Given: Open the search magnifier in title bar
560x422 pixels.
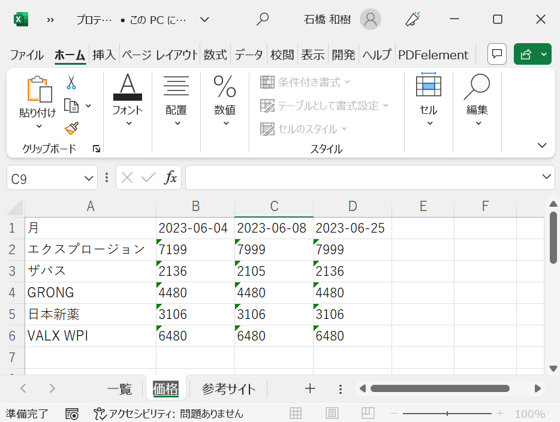Looking at the screenshot, I should 263,19.
